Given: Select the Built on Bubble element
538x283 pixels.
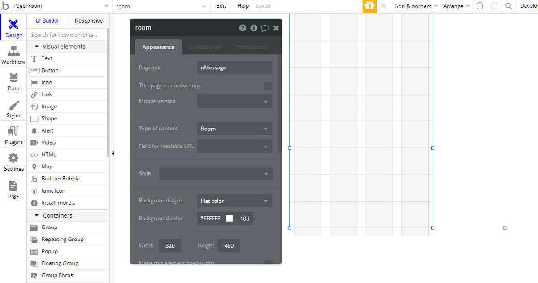Looking at the screenshot, I should (67, 179).
